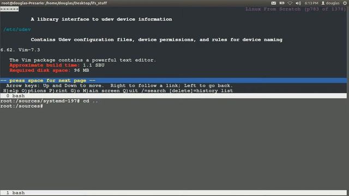Click 'The Vim package contains a powerful text editor.' line
Image resolution: width=349 pixels, height=196 pixels.
point(83,60)
